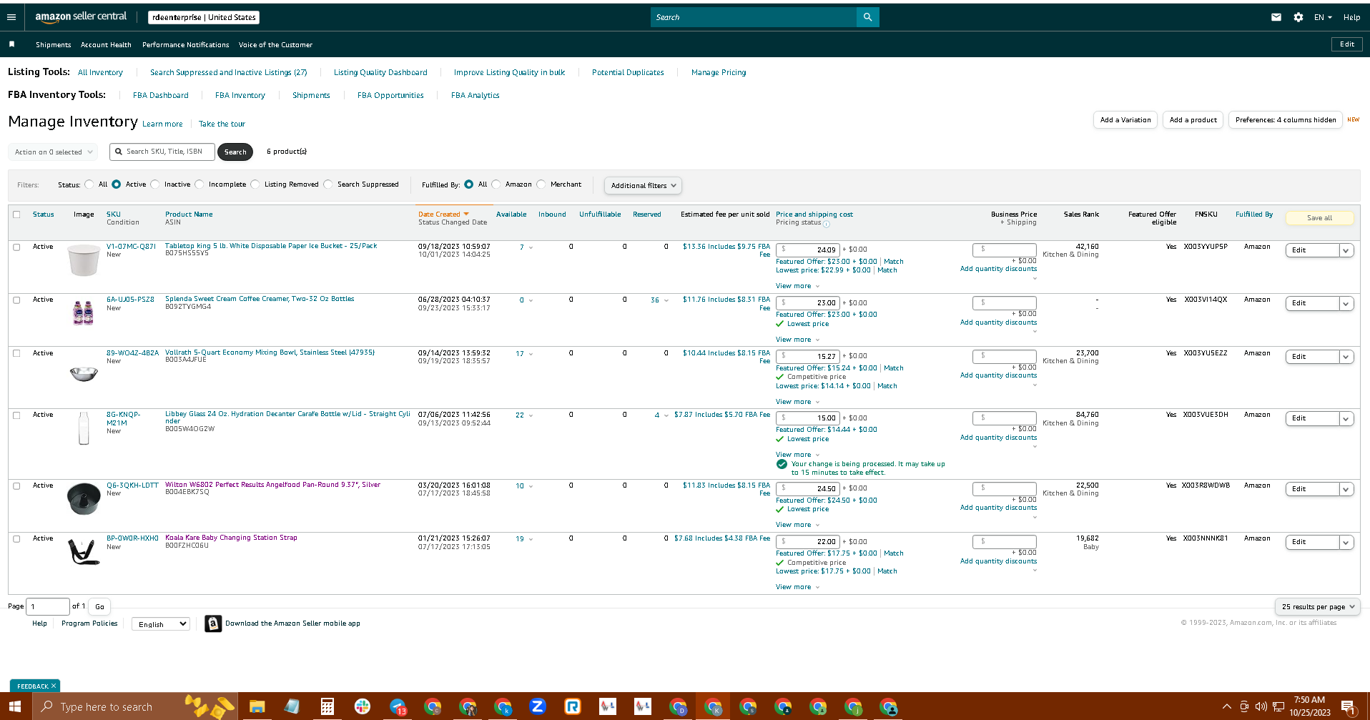The height and width of the screenshot is (720, 1370).
Task: Click the Pricing status info icon
Action: coord(827,224)
